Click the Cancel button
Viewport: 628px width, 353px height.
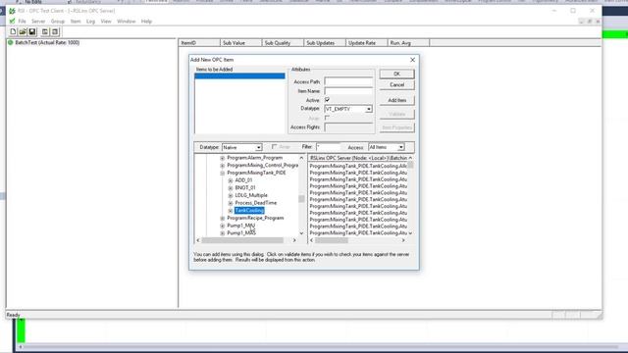(396, 85)
